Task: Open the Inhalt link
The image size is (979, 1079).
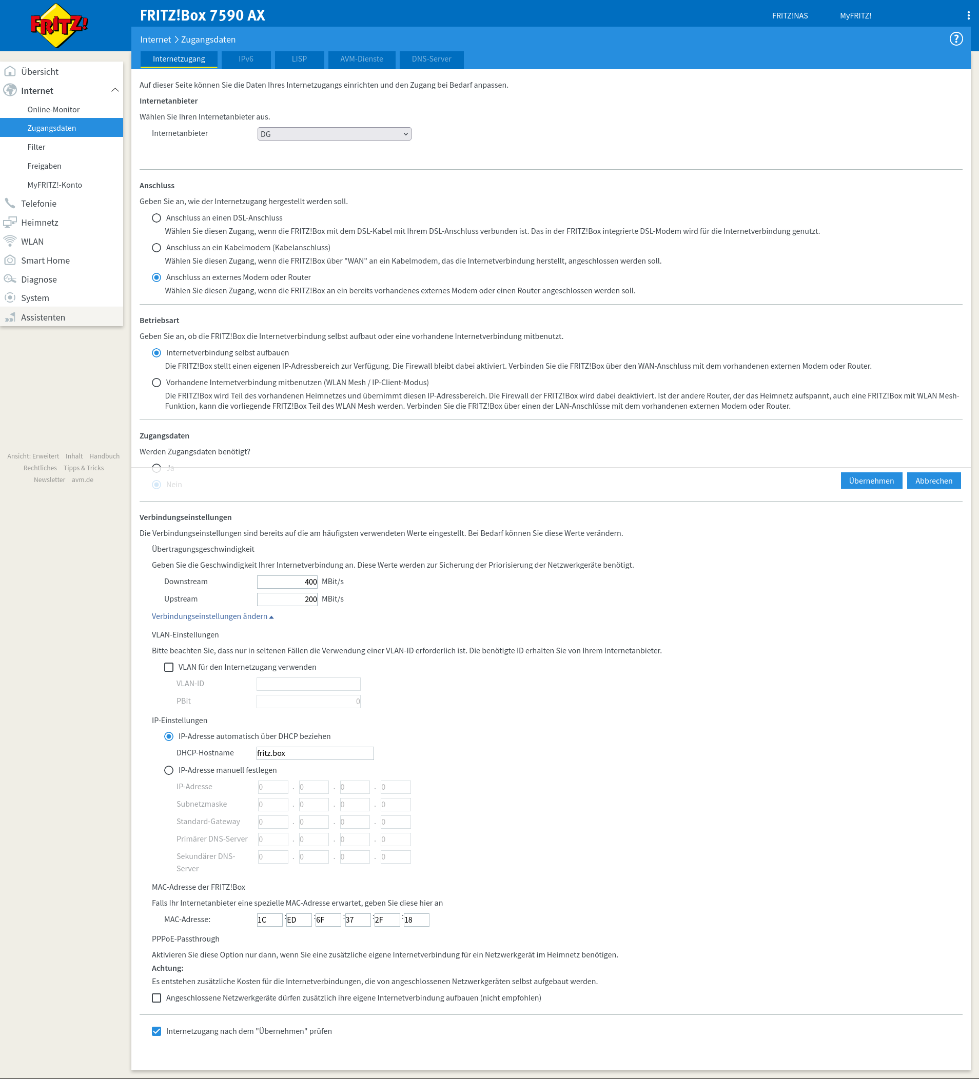Action: tap(74, 456)
